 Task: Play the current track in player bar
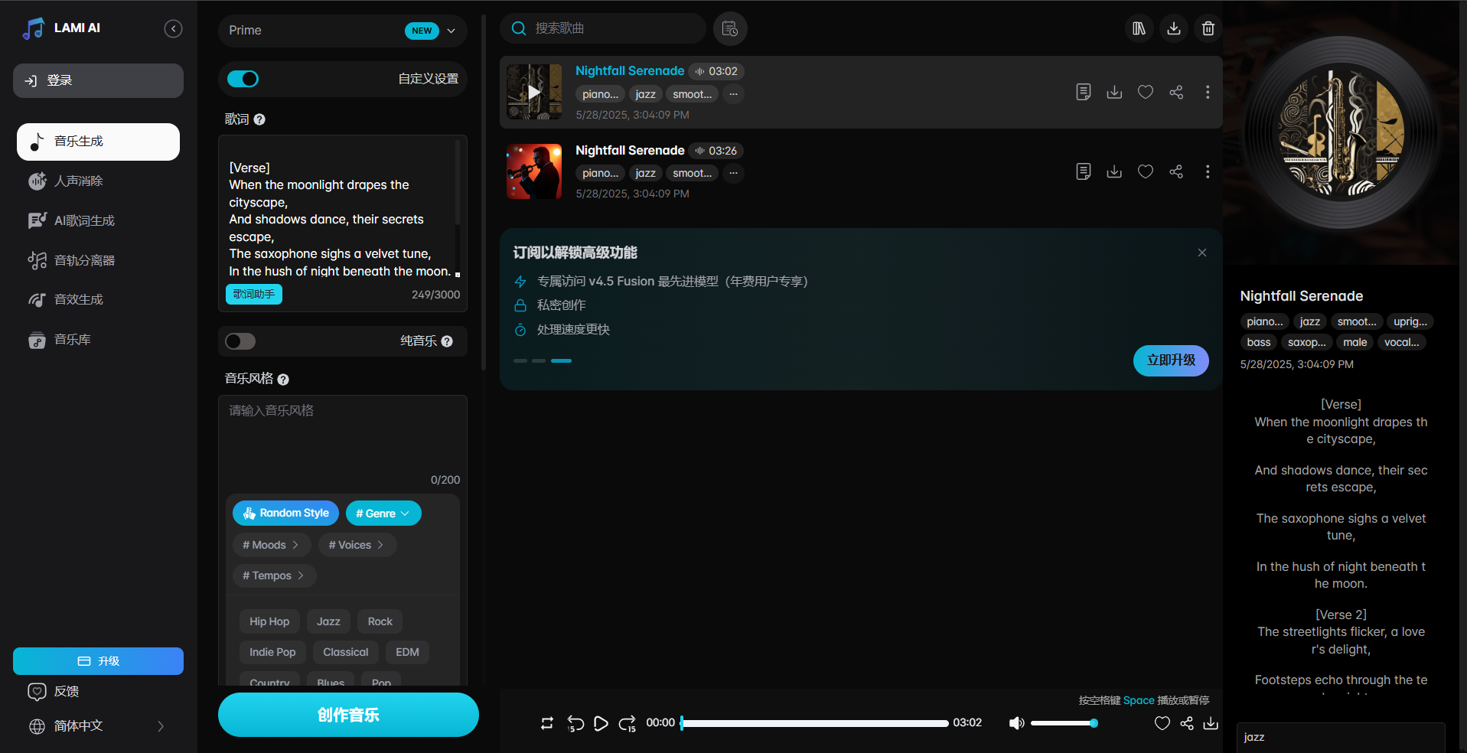coord(601,723)
